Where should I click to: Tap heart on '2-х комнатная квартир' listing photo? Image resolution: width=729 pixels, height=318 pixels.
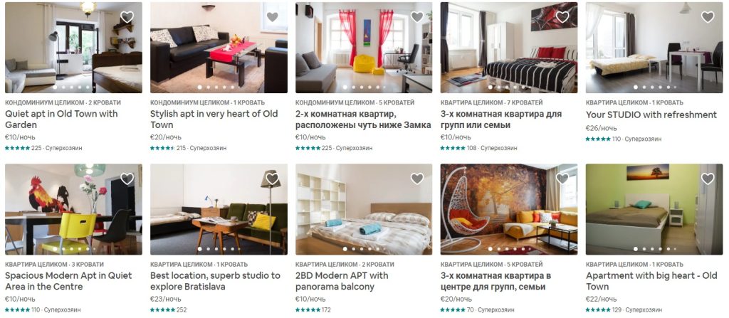pos(417,17)
